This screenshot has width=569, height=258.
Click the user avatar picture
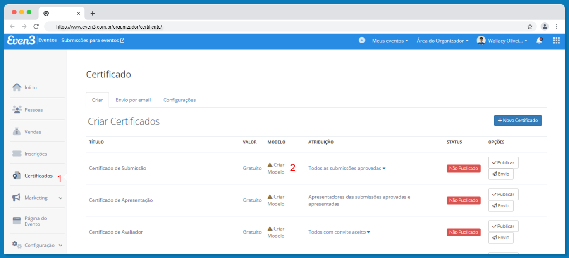point(481,41)
